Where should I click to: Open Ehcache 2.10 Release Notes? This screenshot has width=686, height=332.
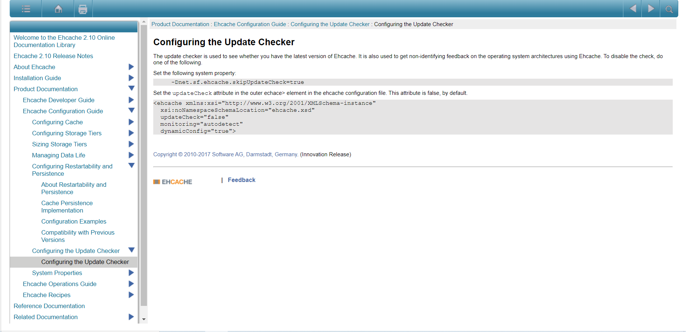[x=53, y=56]
